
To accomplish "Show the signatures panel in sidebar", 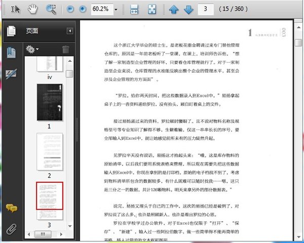I will click(11, 74).
